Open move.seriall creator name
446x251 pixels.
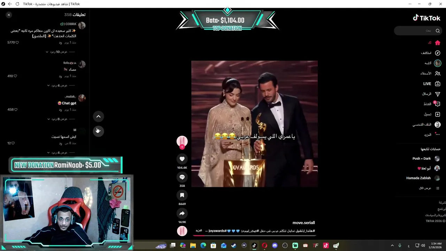point(303,223)
